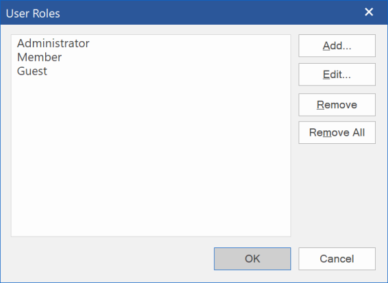Cancel the User Roles dialog
This screenshot has height=283, width=388.
(337, 259)
